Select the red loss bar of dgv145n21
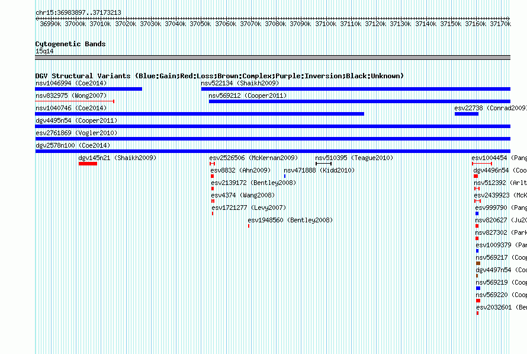 (88, 164)
